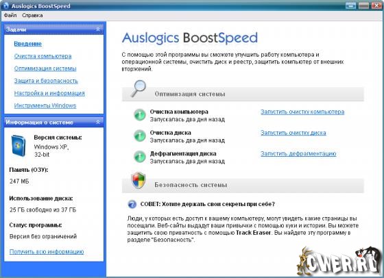
Task: Open Инструменты Windows link
Action: pyautogui.click(x=45, y=105)
